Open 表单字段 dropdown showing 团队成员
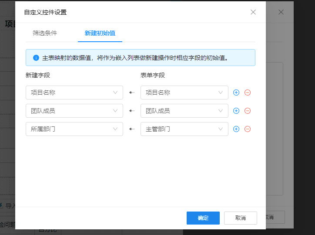The height and width of the screenshot is (235, 315). pos(184,111)
